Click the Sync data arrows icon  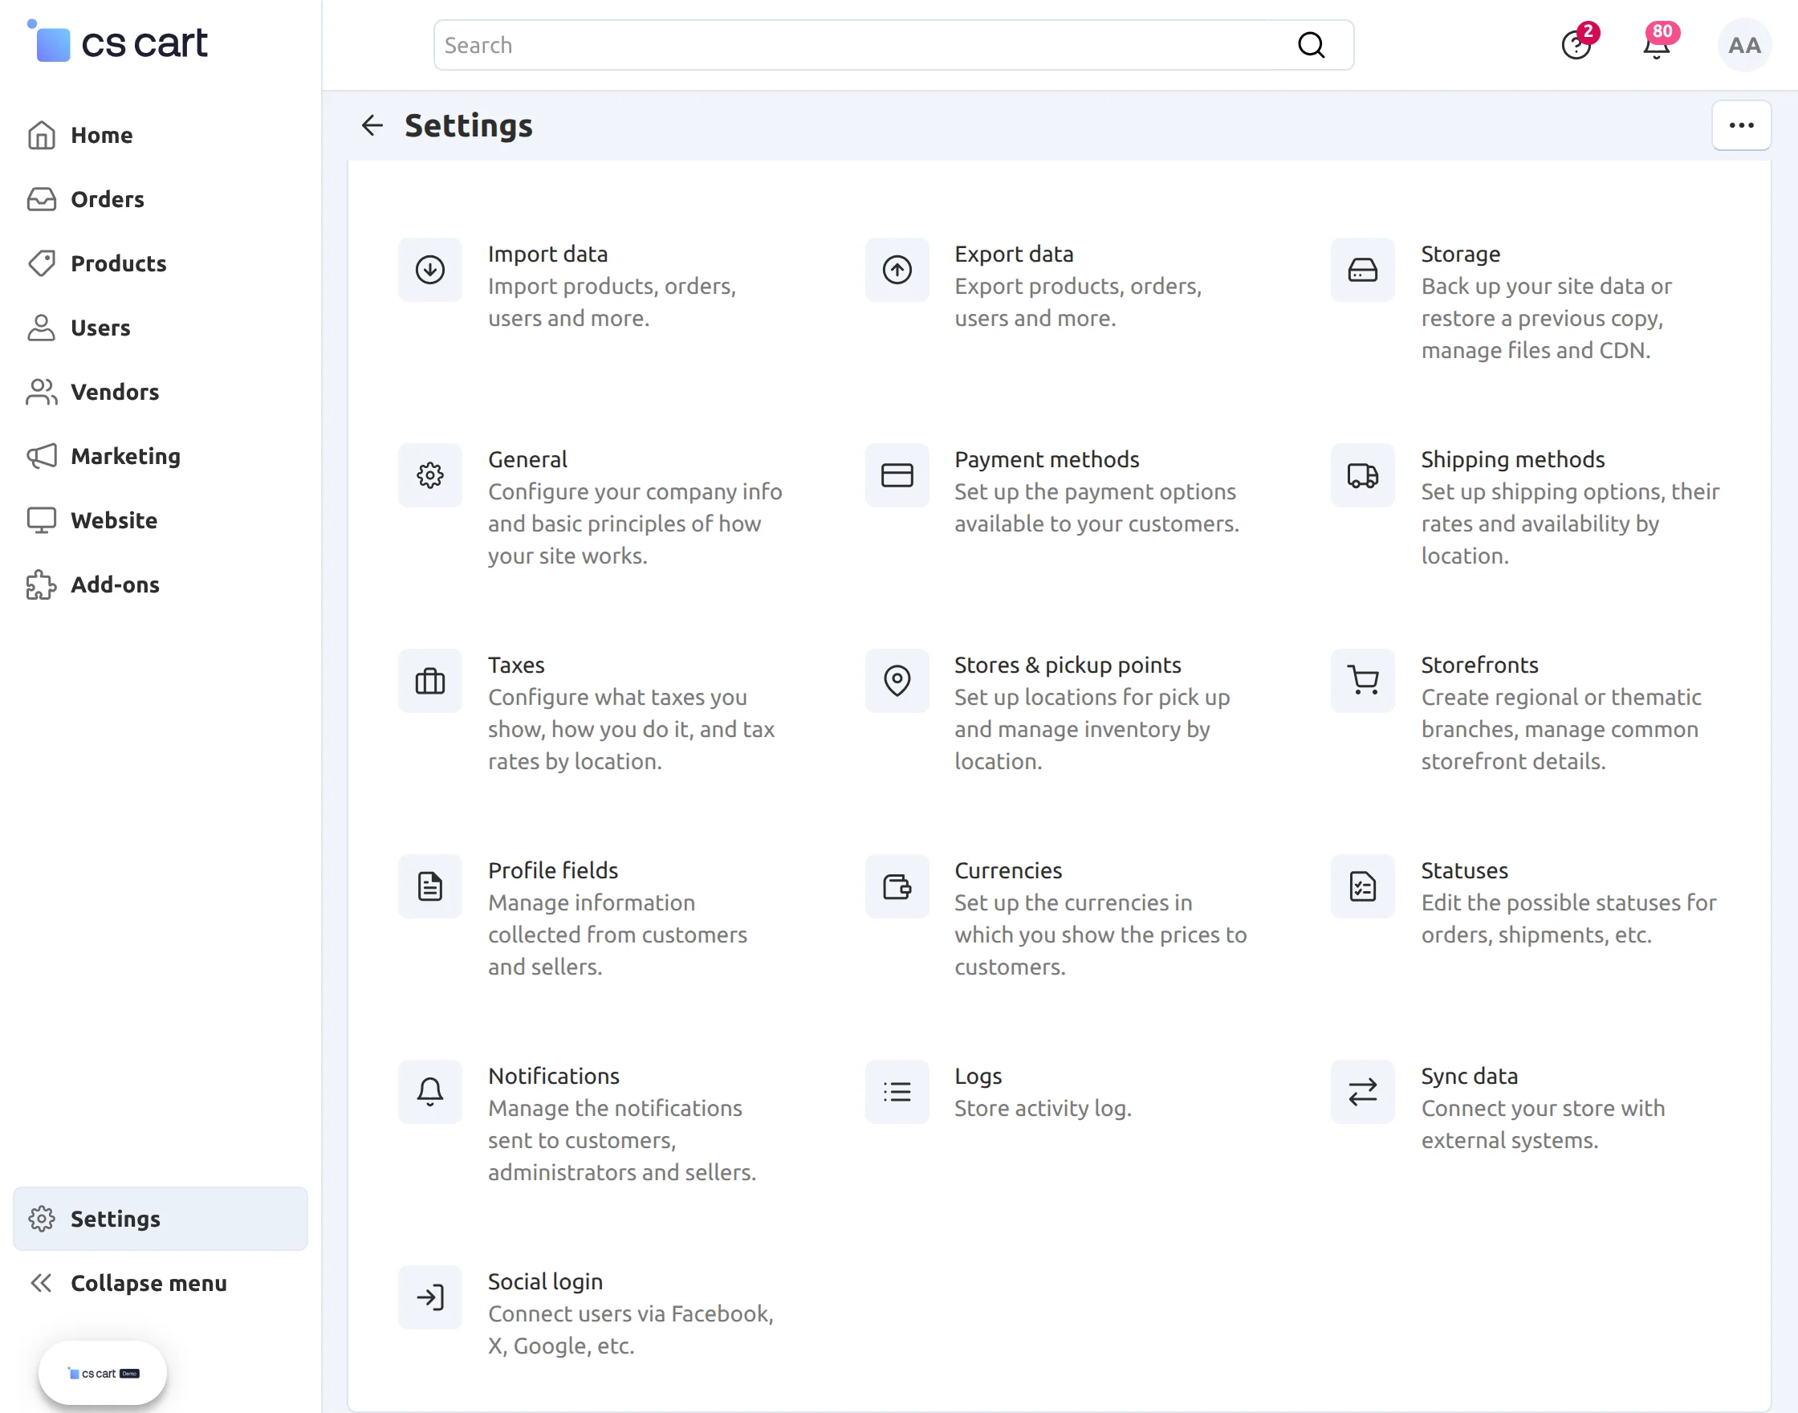pyautogui.click(x=1362, y=1092)
